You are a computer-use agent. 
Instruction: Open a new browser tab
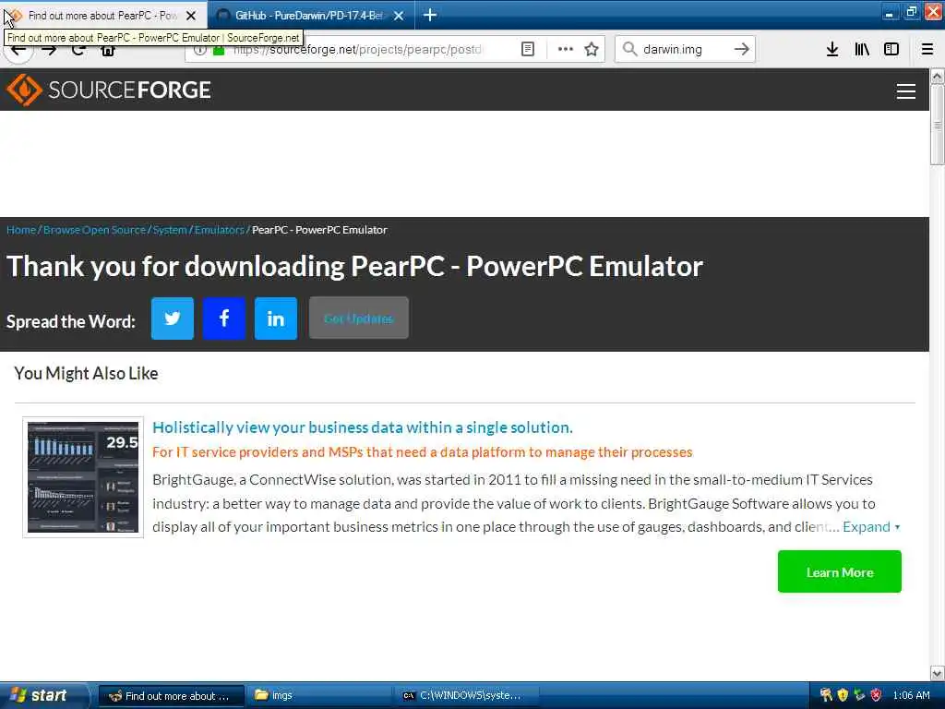pos(430,15)
